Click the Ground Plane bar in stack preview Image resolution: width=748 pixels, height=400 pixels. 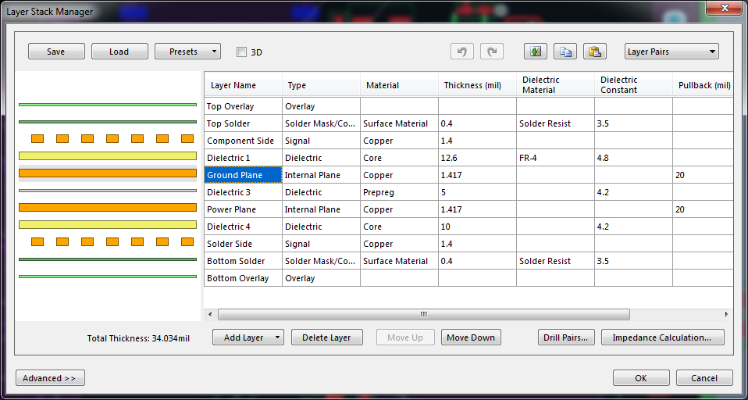(x=107, y=173)
